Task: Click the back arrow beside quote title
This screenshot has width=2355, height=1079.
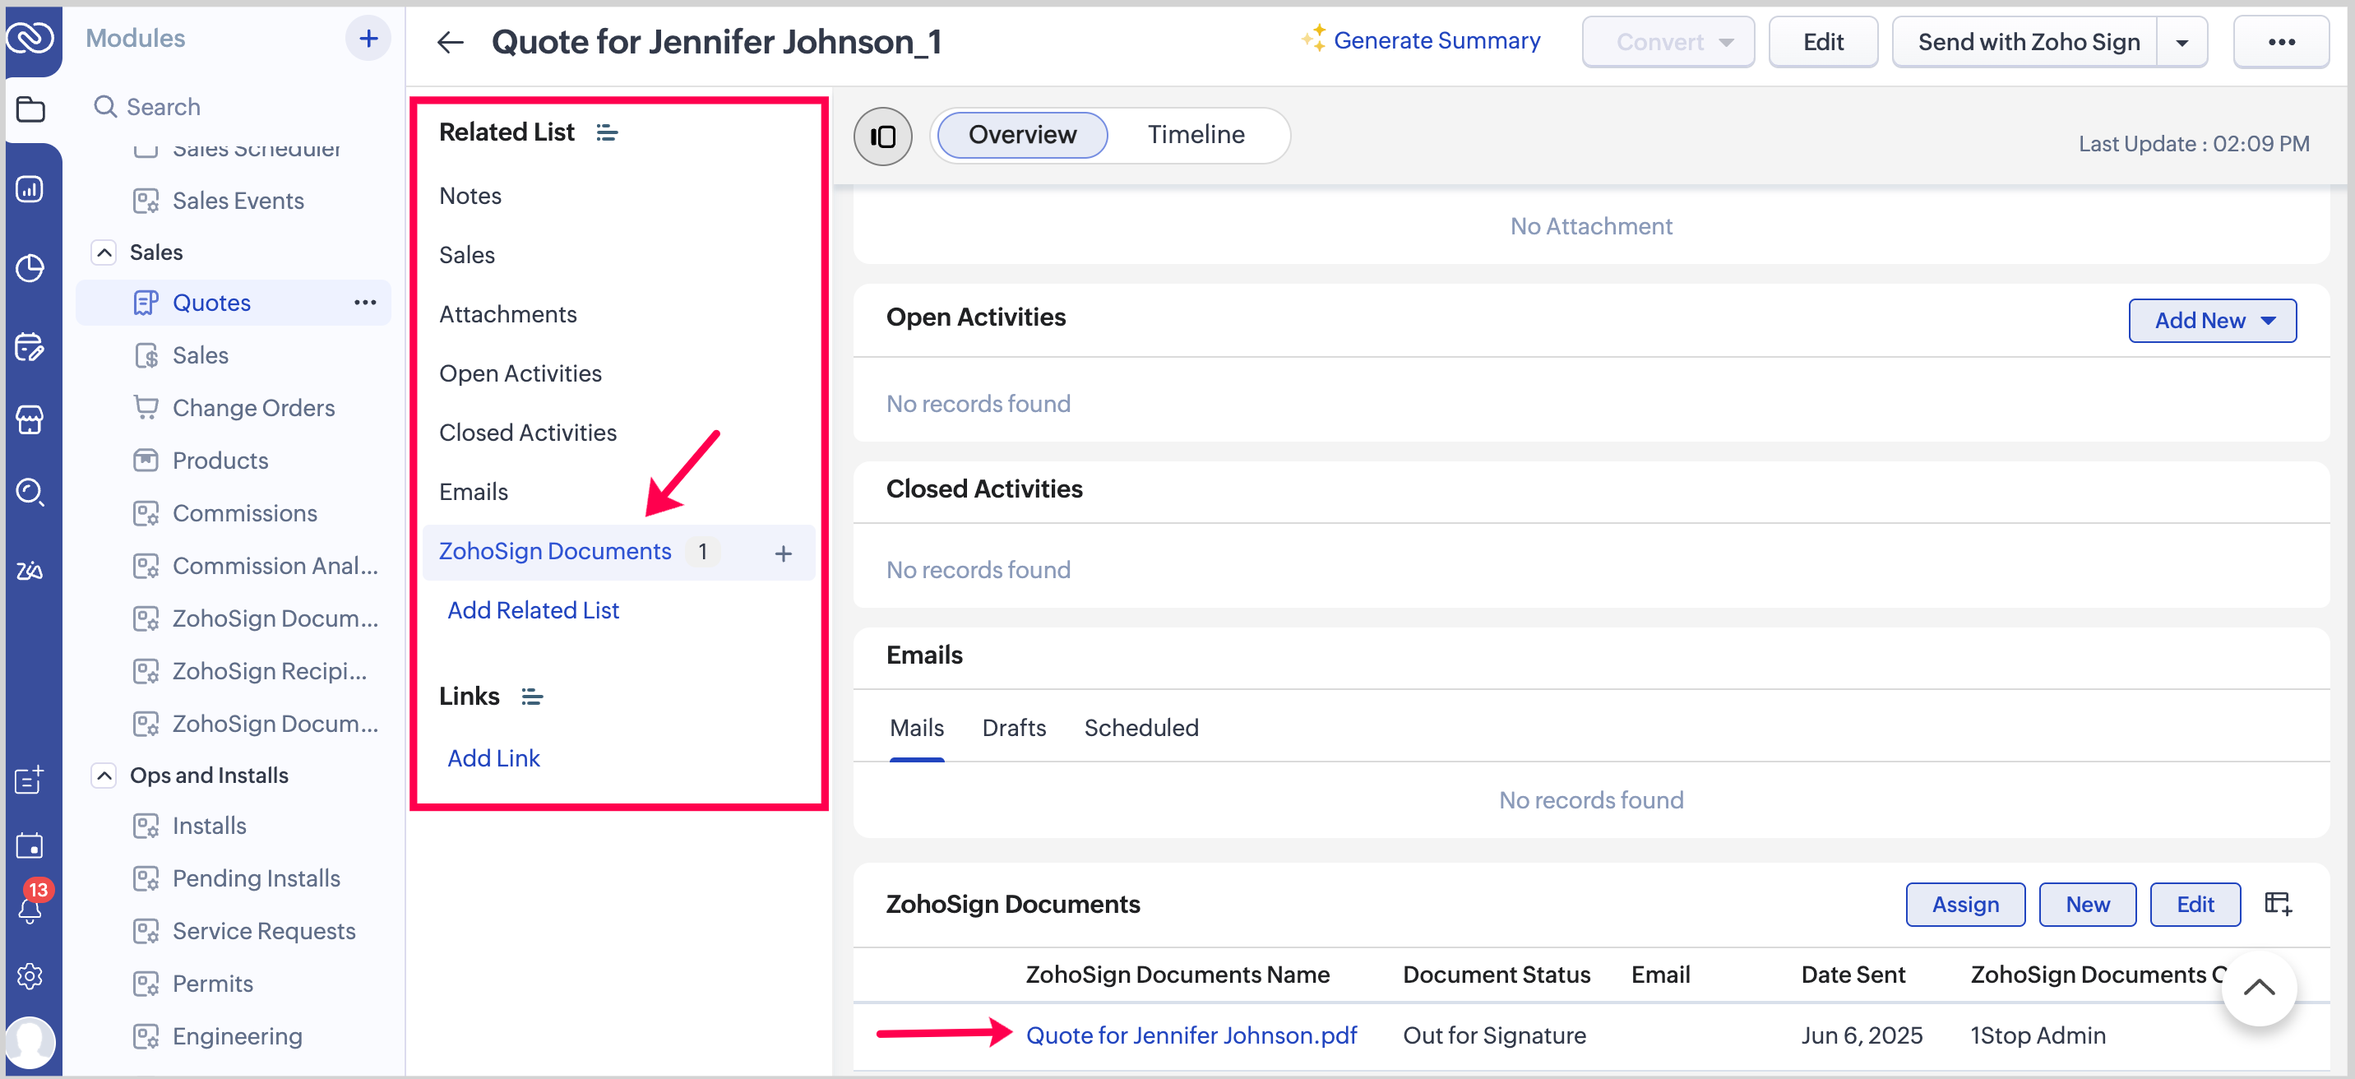Action: point(450,42)
